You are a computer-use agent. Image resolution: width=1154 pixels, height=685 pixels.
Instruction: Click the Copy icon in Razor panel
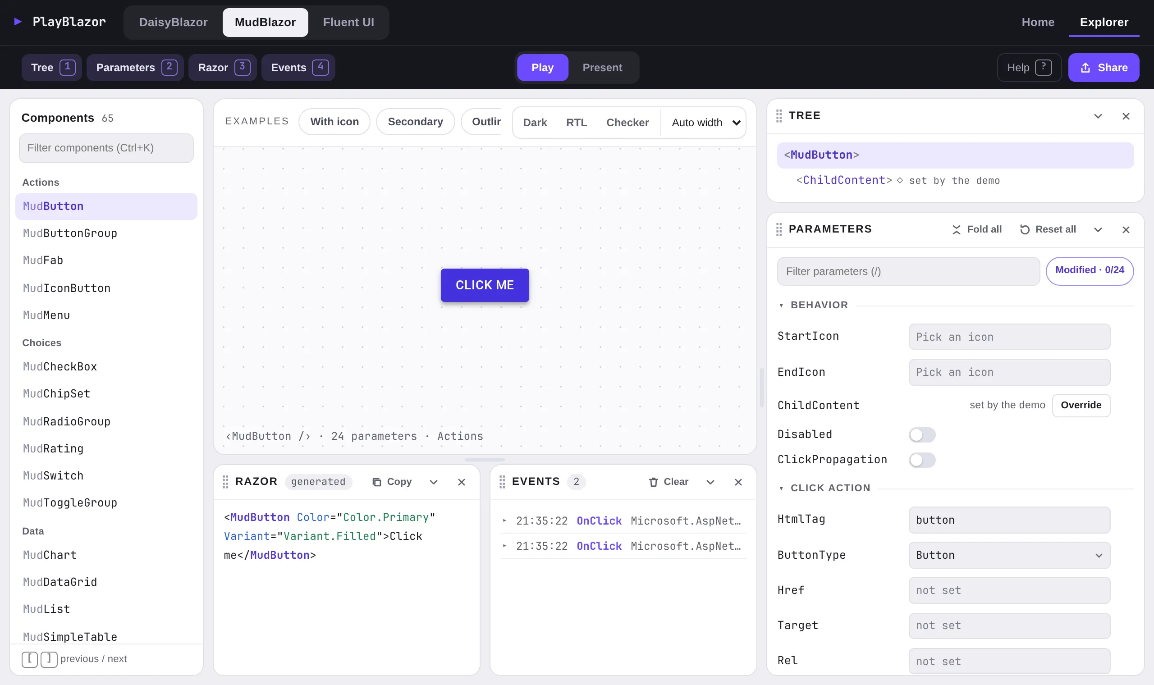(x=377, y=482)
